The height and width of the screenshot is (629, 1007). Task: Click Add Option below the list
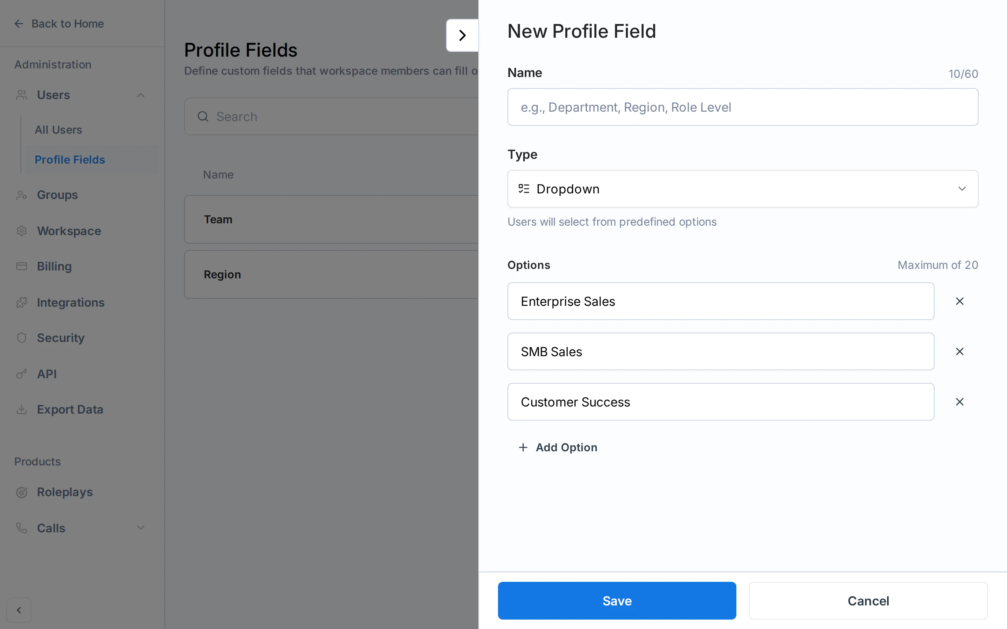(558, 447)
